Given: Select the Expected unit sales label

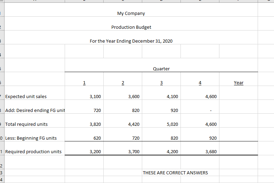Looking at the screenshot, I should pos(35,93).
